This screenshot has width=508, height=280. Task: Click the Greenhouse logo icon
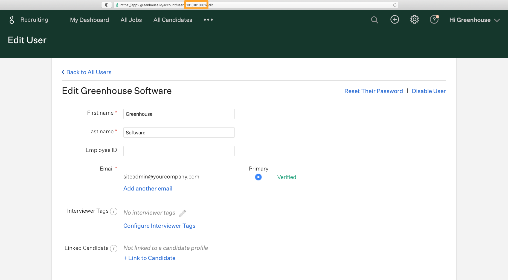[11, 20]
